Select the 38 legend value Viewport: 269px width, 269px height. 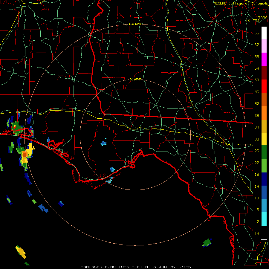257,115
